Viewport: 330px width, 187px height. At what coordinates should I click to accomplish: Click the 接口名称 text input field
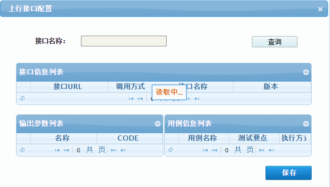coord(124,41)
